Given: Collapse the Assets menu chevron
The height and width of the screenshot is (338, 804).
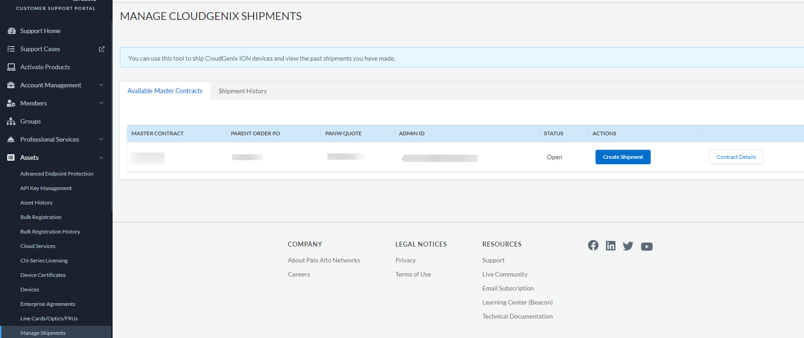Looking at the screenshot, I should click(x=101, y=157).
